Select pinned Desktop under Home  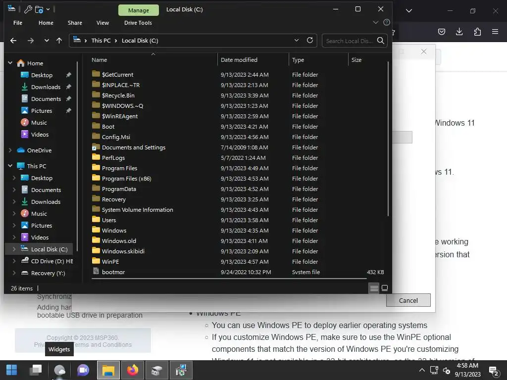pos(42,75)
